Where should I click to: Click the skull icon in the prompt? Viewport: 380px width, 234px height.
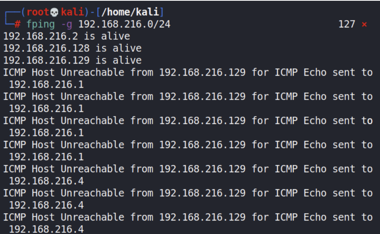click(x=54, y=12)
